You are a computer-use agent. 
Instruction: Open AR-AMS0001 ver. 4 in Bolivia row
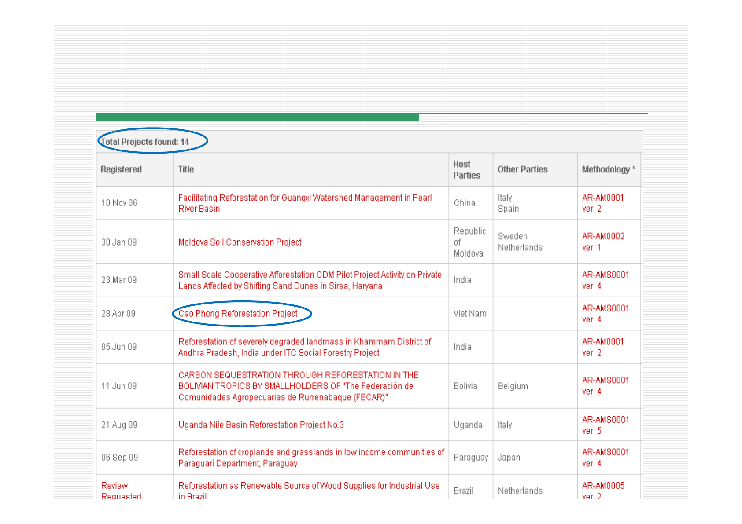(x=605, y=386)
